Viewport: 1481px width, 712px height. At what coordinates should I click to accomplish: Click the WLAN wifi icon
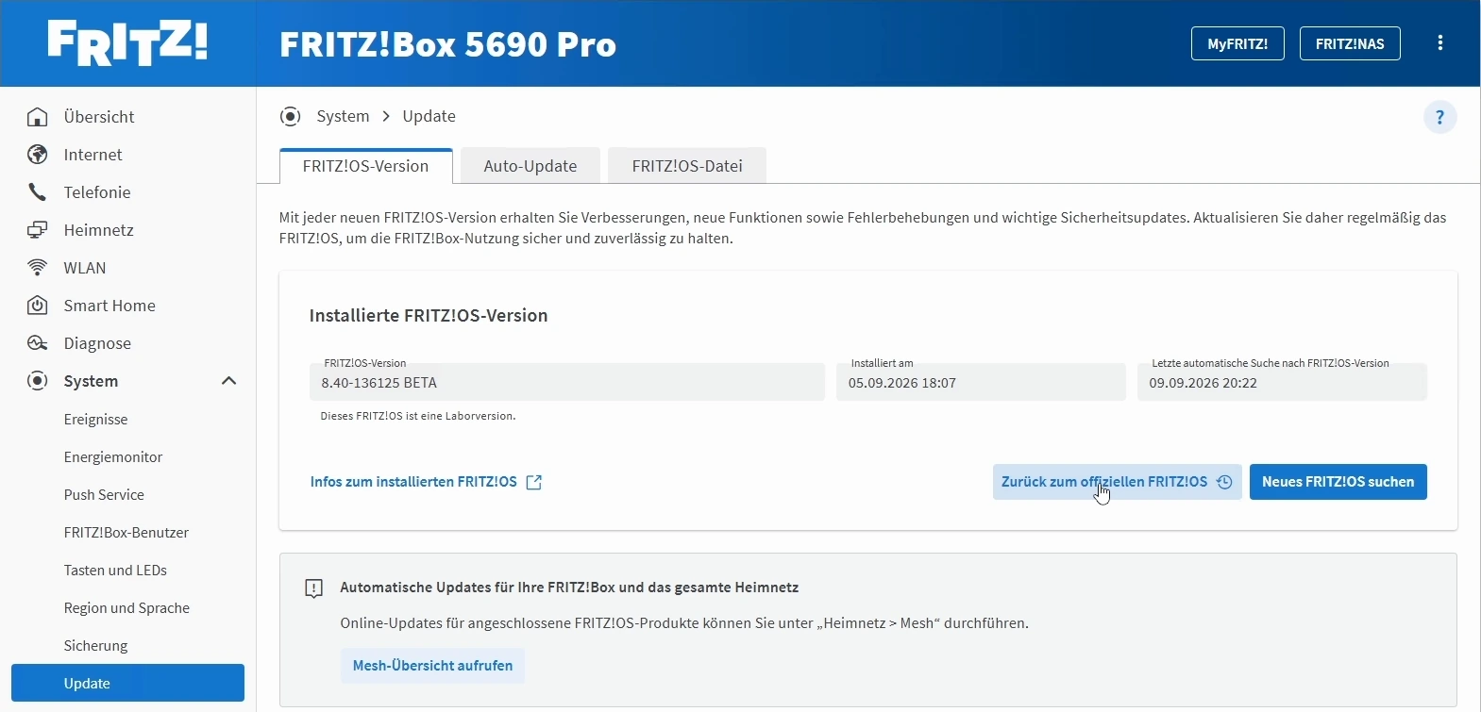click(x=38, y=268)
